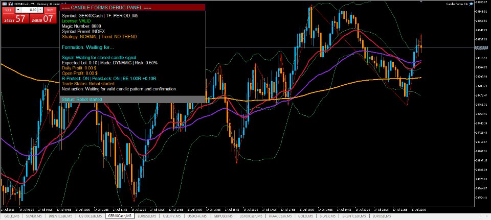Click the orange moving average line on chart
Image resolution: width=491 pixels, height=220 pixels.
[x=344, y=86]
